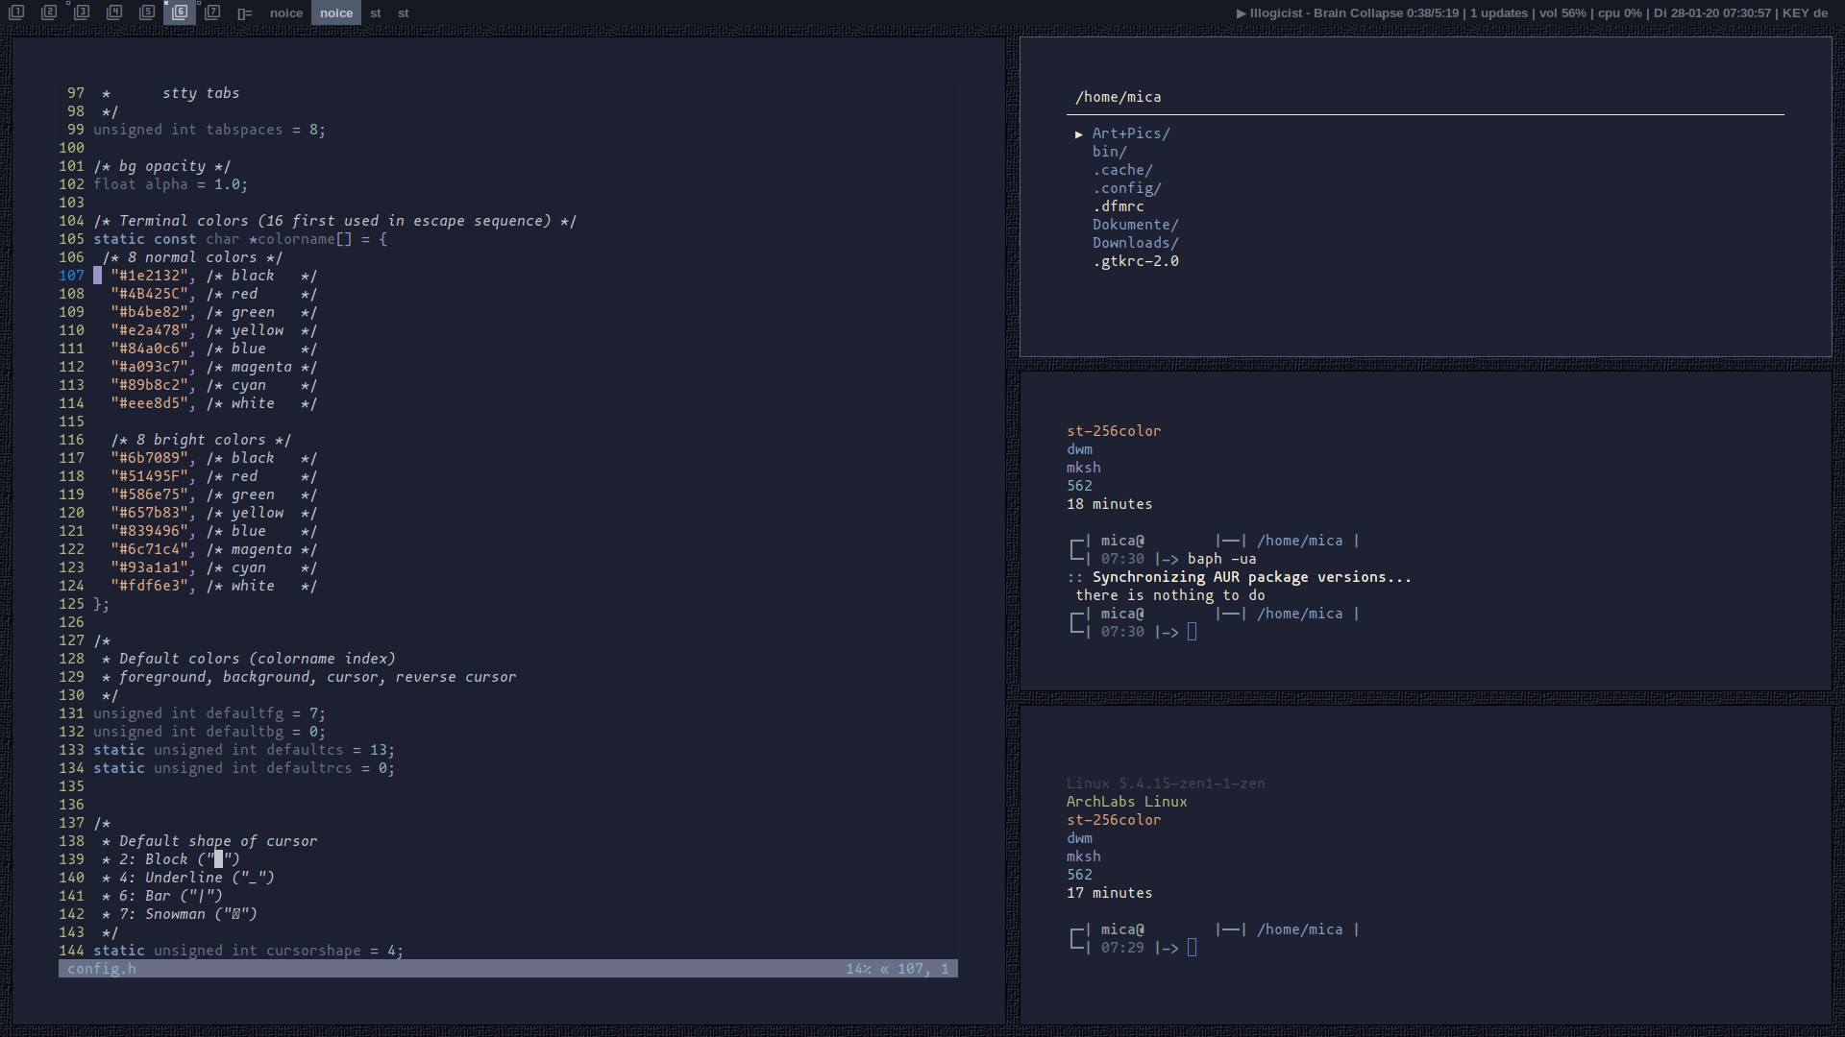Open the .cache/ folder in noice
The height and width of the screenshot is (1037, 1845).
tap(1122, 170)
